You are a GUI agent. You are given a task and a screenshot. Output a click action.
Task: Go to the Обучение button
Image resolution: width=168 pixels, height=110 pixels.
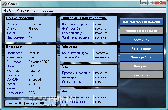(141, 40)
